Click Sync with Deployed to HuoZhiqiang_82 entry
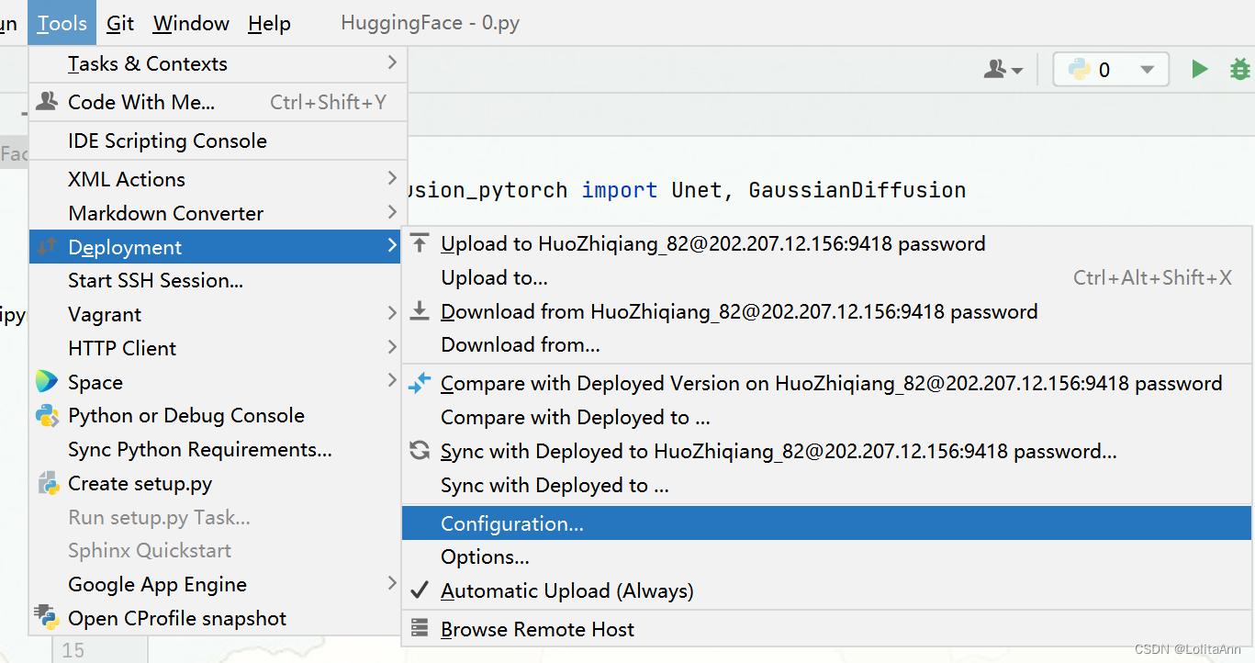Viewport: 1255px width, 663px height. pyautogui.click(x=826, y=451)
